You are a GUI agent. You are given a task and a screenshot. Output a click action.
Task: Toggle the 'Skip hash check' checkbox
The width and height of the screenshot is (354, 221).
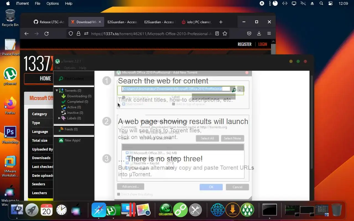coord(124,97)
